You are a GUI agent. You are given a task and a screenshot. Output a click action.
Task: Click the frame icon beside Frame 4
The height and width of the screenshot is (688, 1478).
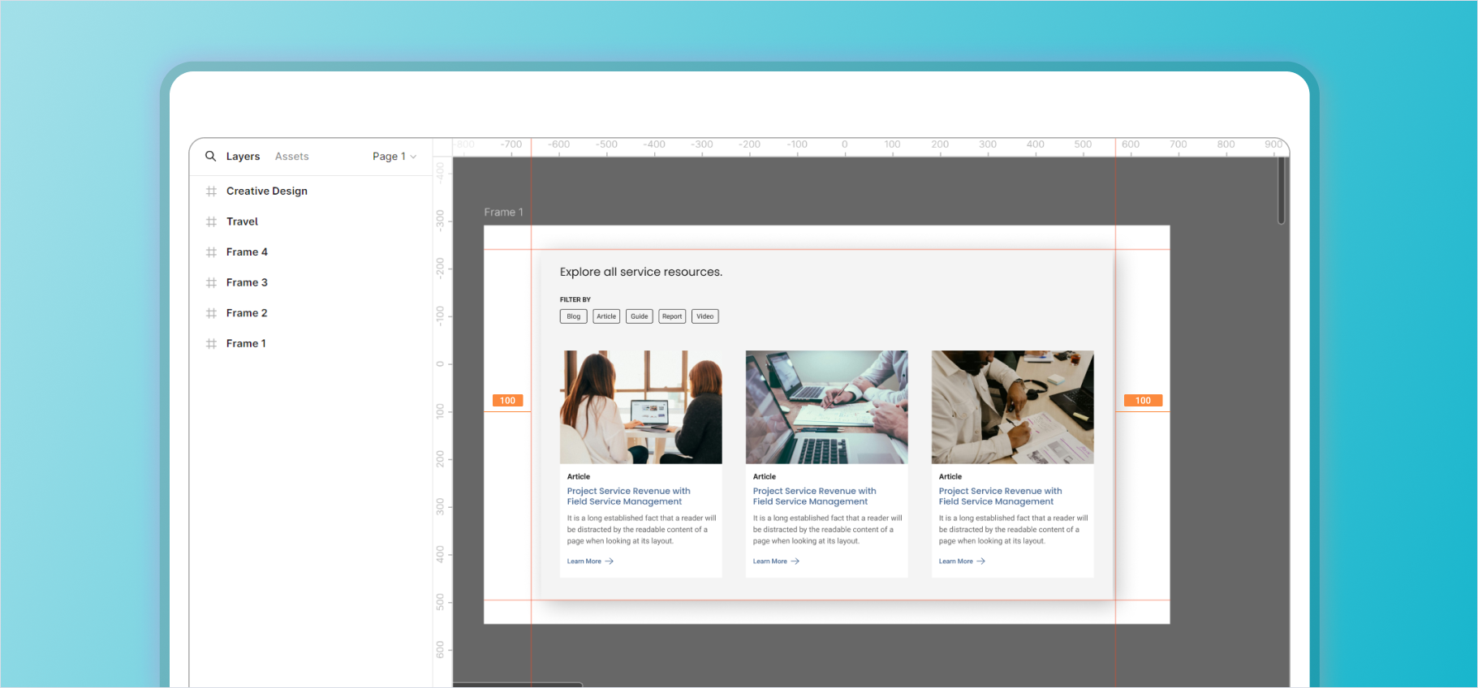pyautogui.click(x=211, y=252)
